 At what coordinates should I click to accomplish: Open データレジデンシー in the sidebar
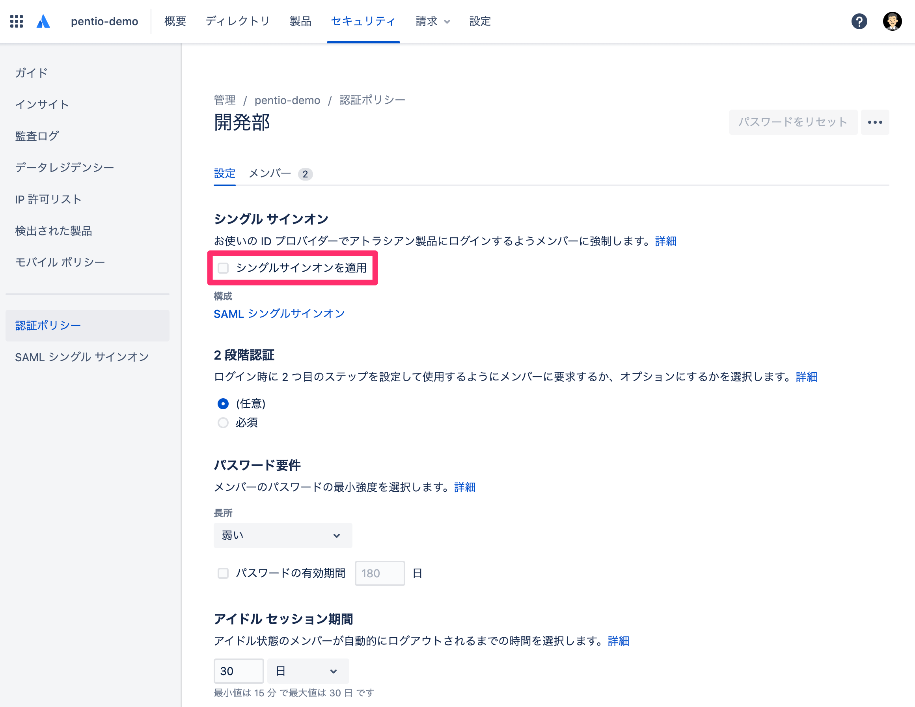pos(65,168)
